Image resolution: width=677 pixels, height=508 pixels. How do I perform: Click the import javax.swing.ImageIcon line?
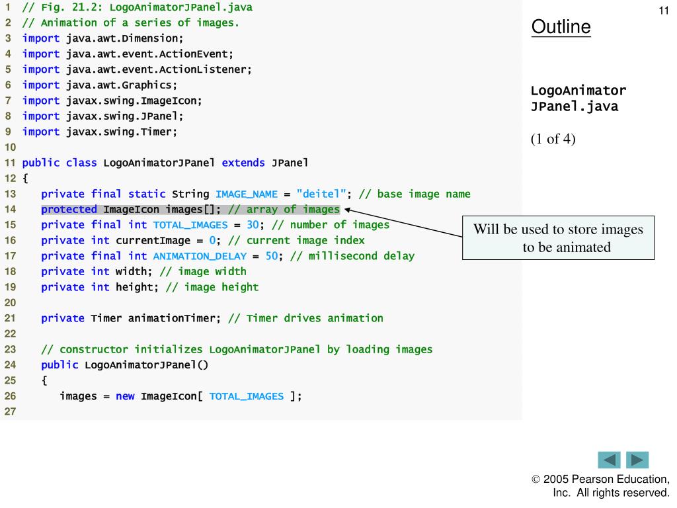112,101
